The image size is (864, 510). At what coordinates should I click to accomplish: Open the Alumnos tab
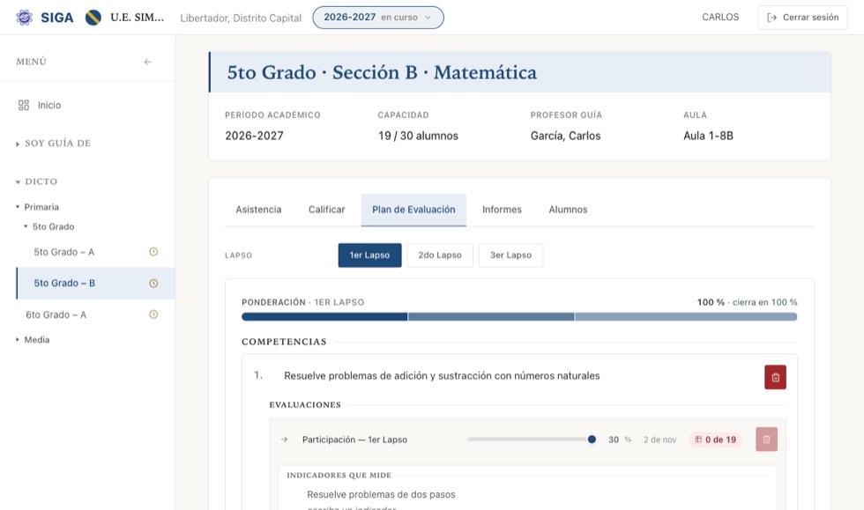[x=568, y=210]
